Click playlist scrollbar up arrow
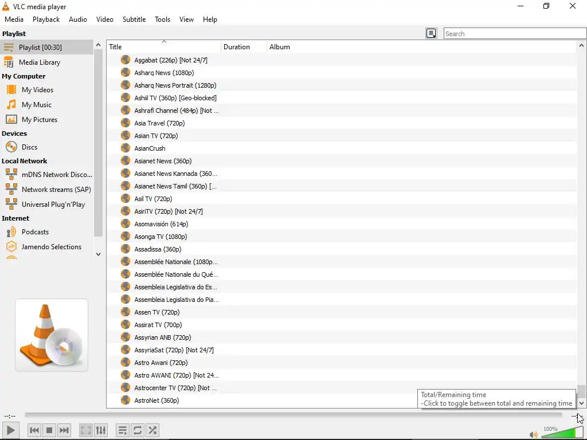The height and width of the screenshot is (440, 587). pos(581,46)
